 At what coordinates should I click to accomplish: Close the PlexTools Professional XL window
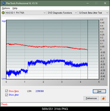pos(105,3)
